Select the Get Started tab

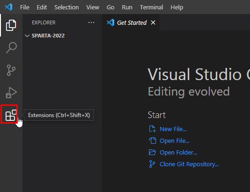point(131,22)
